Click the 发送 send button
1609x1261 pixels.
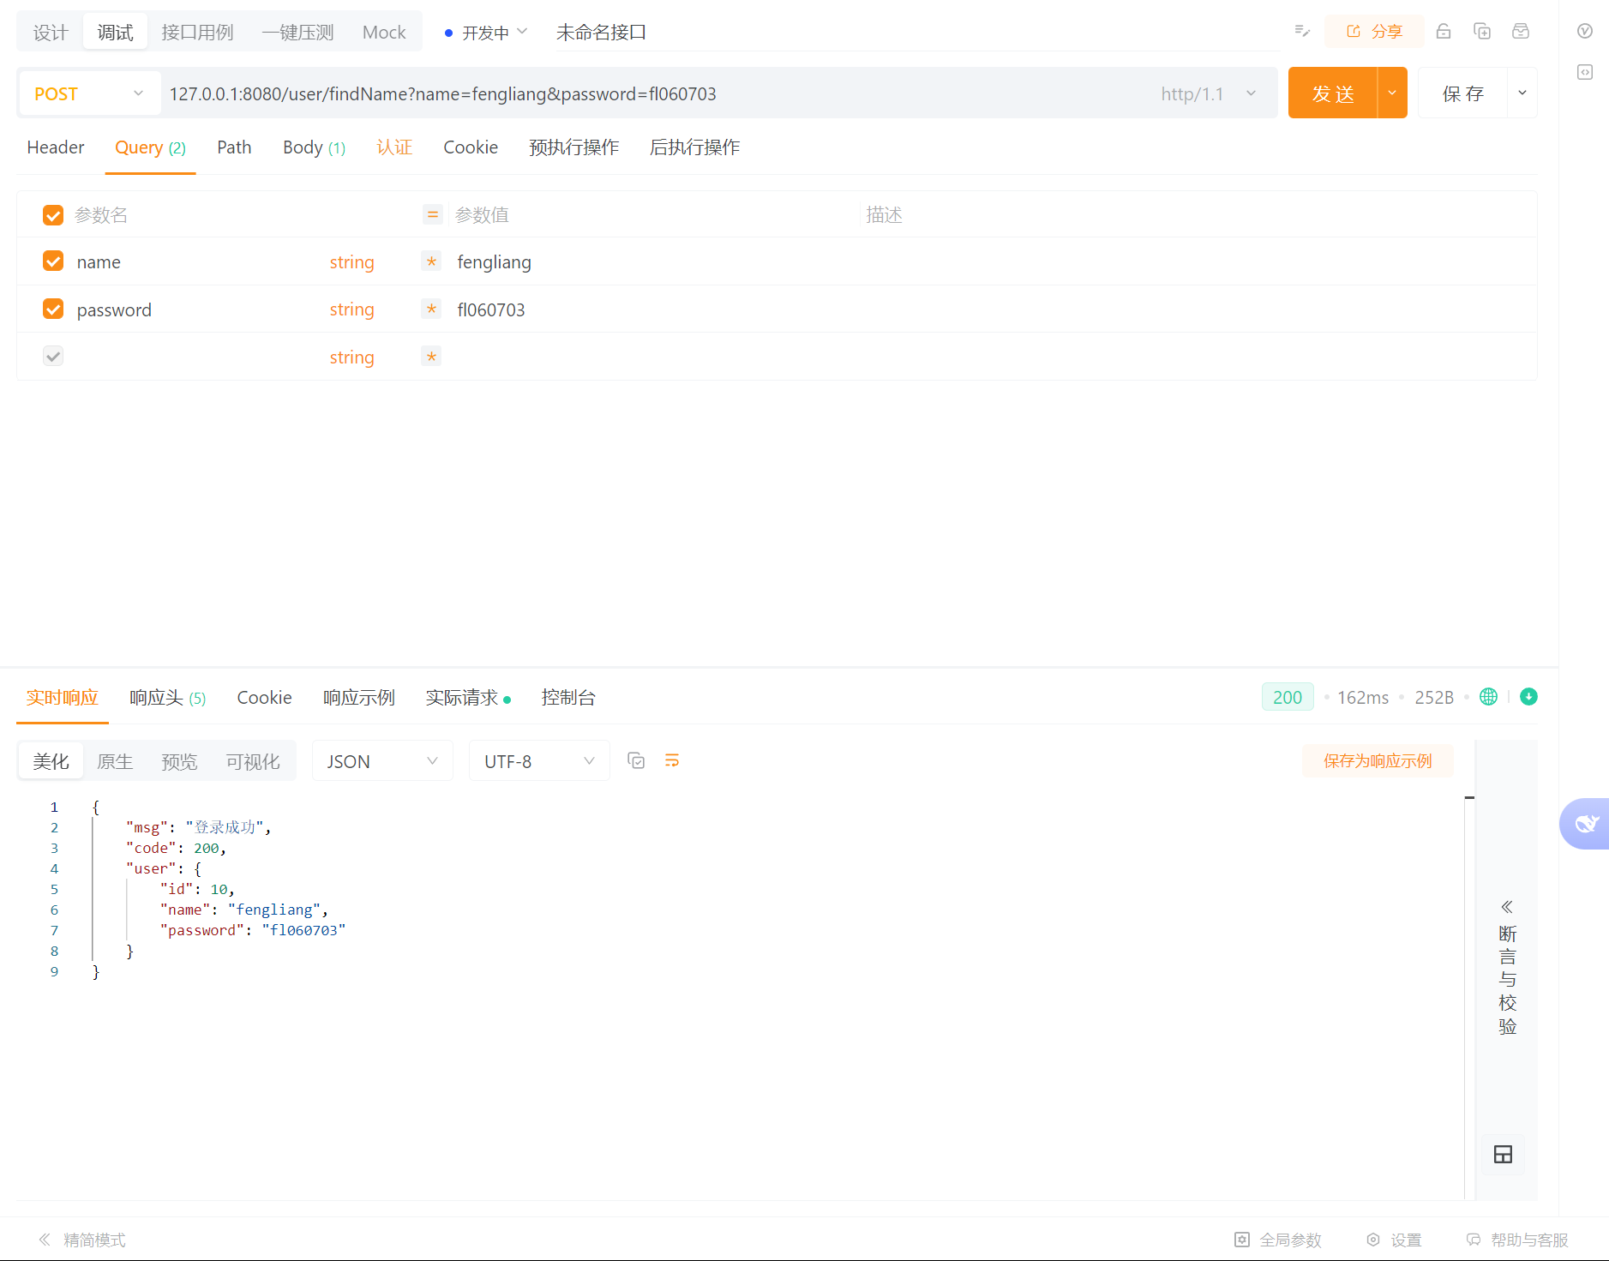1333,93
